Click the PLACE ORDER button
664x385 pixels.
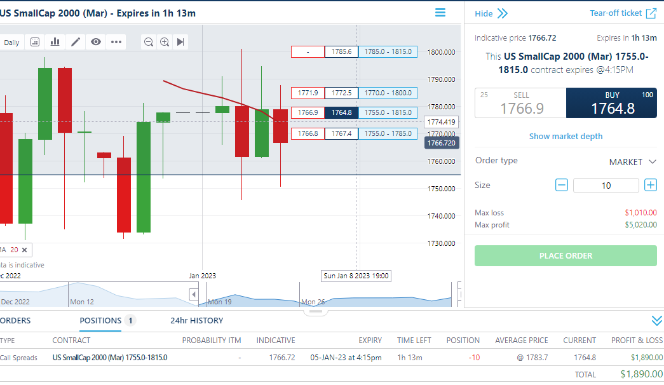tap(566, 256)
